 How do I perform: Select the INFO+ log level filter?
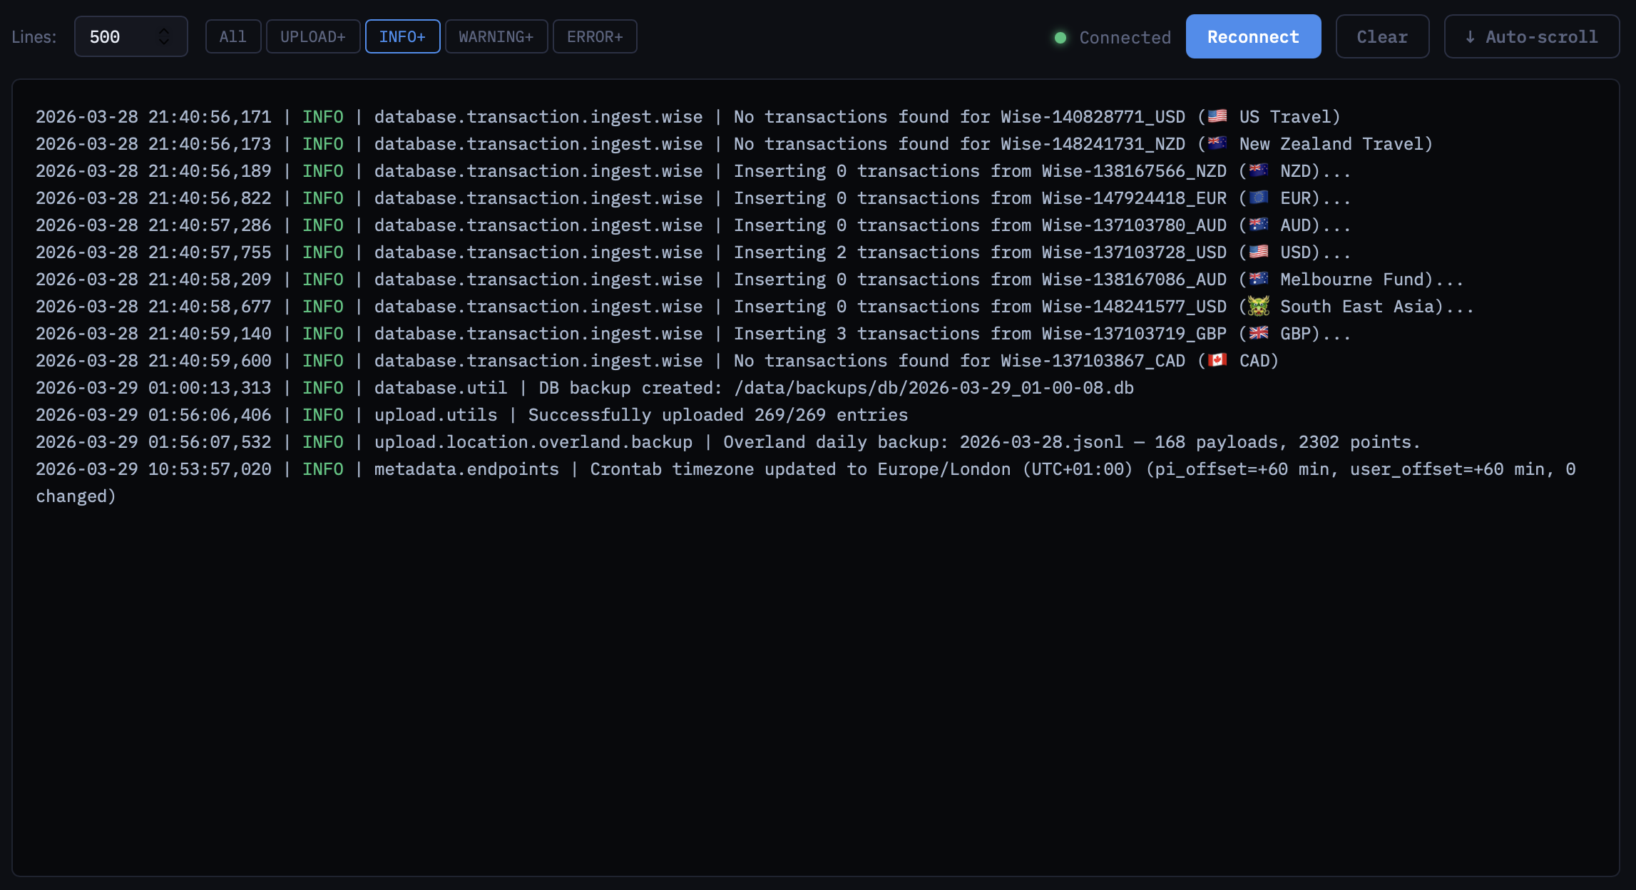coord(402,37)
